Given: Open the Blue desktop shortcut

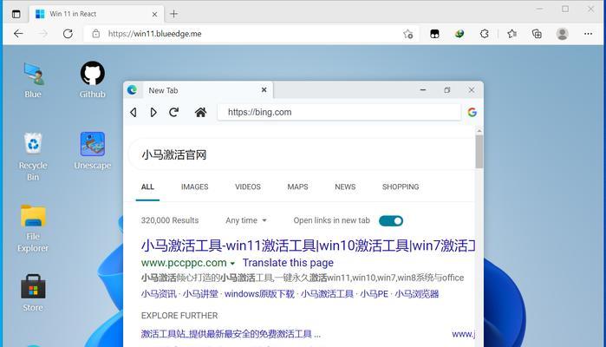Looking at the screenshot, I should (33, 80).
